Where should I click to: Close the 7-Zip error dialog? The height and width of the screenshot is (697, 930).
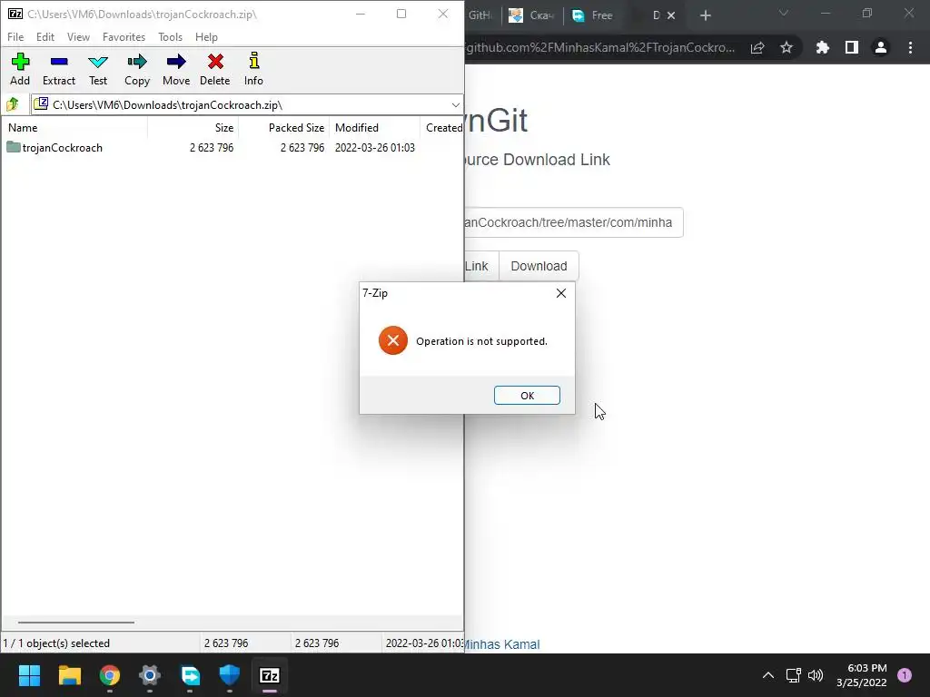560,293
